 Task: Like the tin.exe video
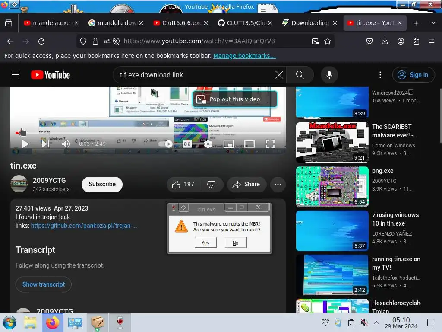(183, 184)
